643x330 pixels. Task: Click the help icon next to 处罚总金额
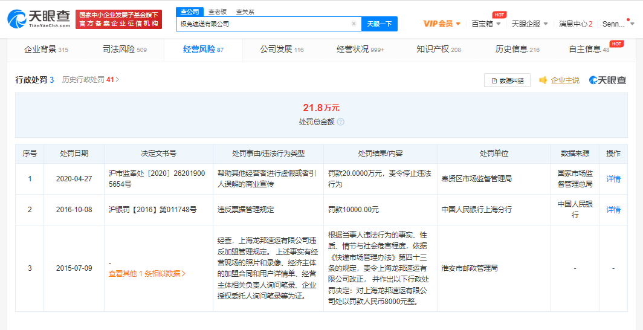(341, 121)
